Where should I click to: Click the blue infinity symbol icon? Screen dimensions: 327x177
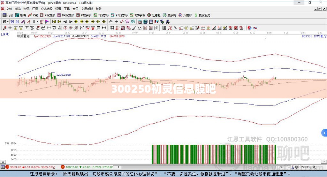point(255,28)
